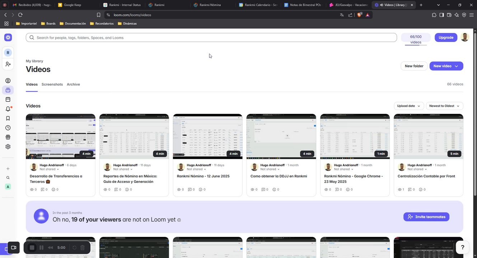Viewport: 477px width, 258px height.
Task: Open the browser tab list chevron
Action: [x=439, y=5]
